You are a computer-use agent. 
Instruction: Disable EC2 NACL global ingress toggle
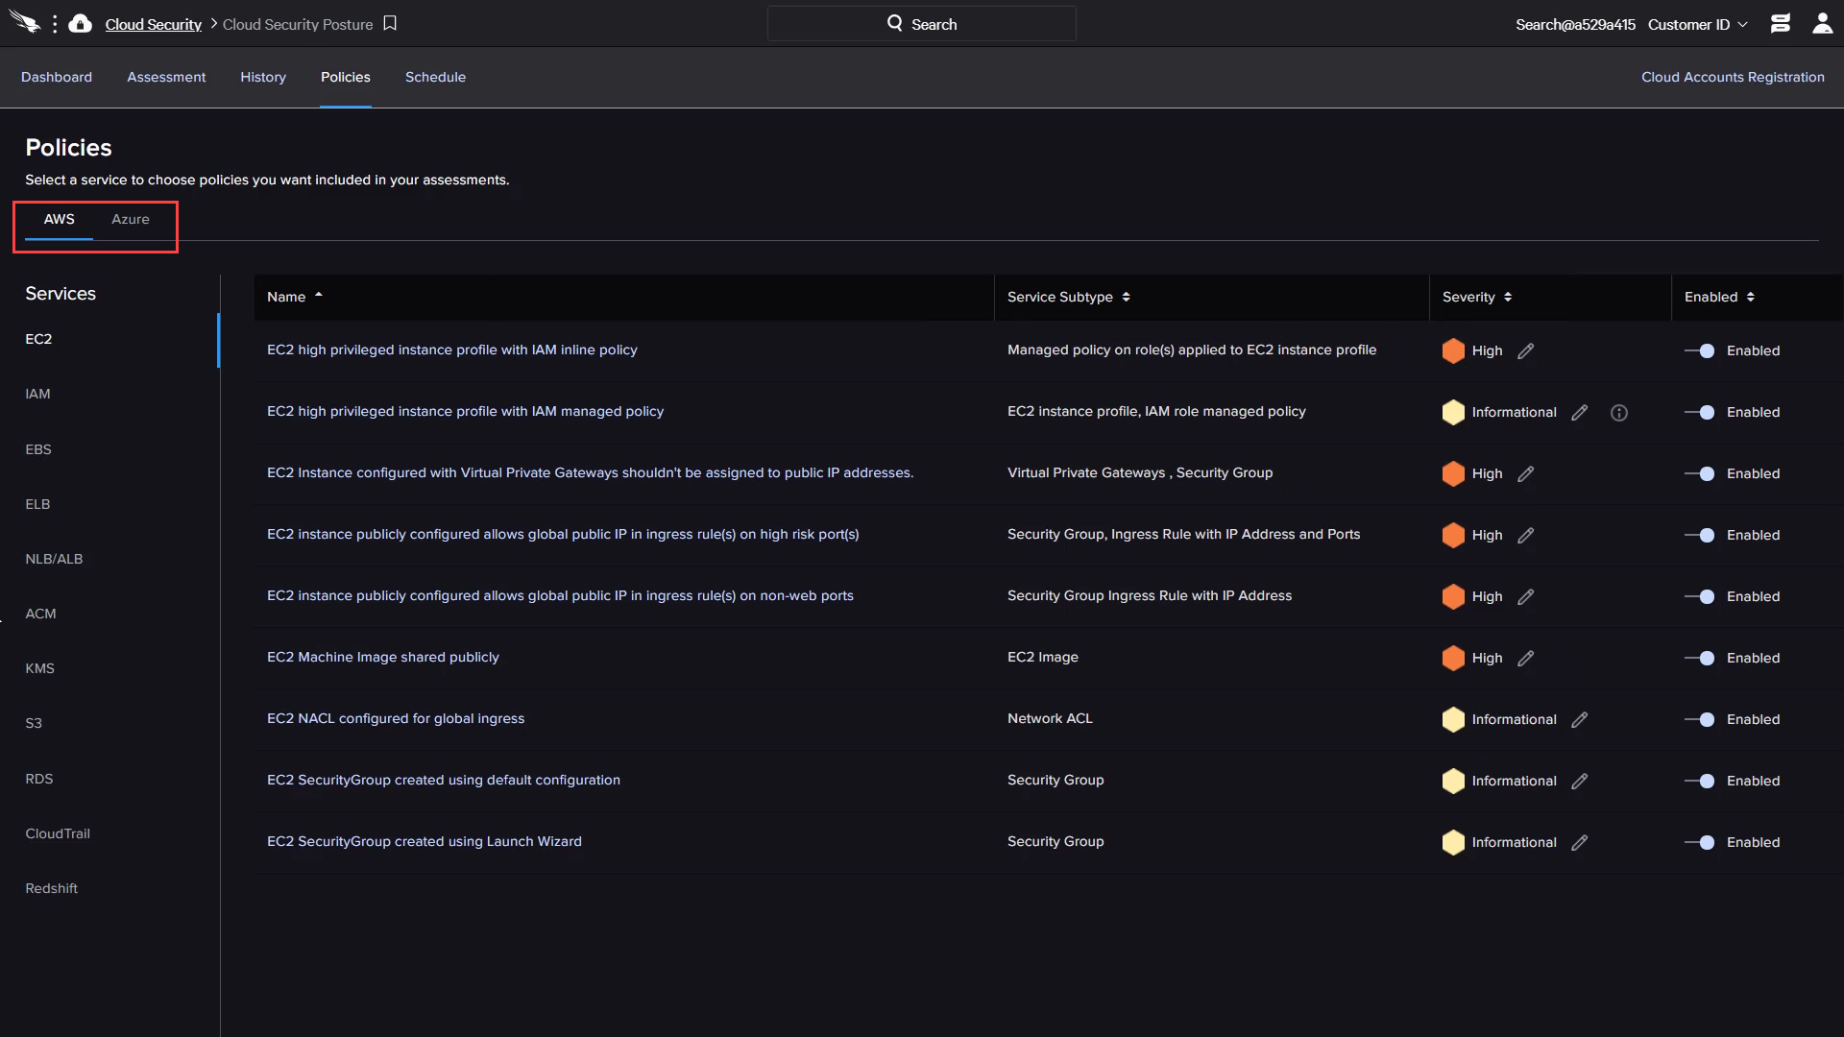point(1700,720)
